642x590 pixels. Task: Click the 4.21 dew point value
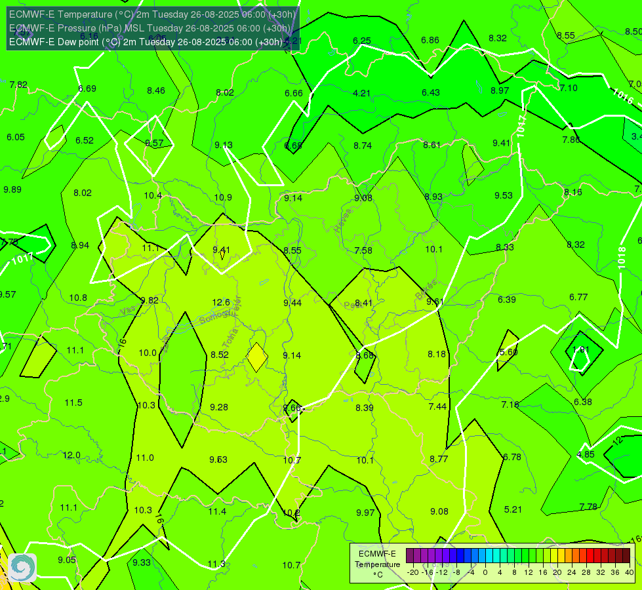pos(361,93)
